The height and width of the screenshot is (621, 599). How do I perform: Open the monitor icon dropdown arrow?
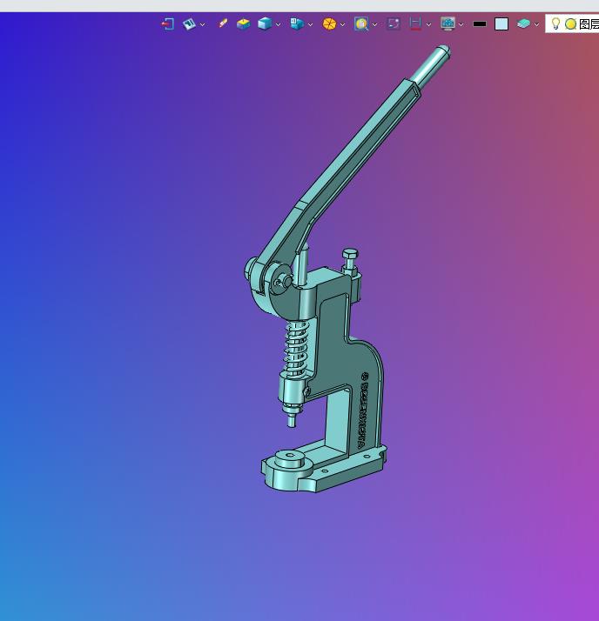point(461,24)
